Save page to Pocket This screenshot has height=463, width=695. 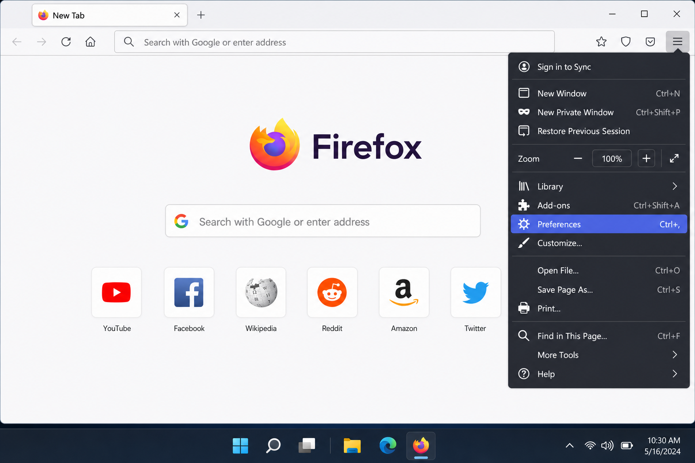point(650,42)
